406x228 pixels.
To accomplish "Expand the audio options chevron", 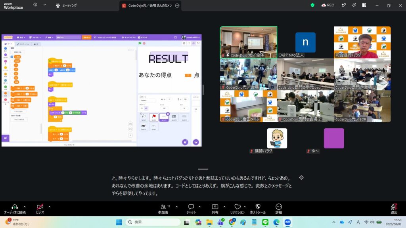I will pyautogui.click(x=25, y=207).
